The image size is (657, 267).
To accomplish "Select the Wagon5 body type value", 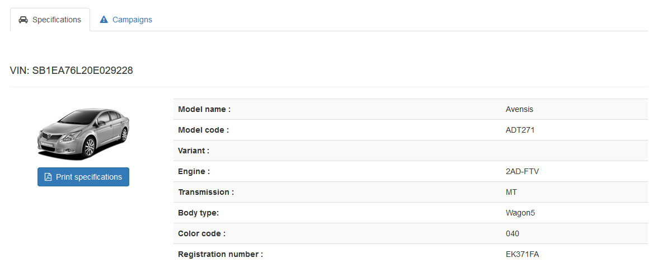I will coord(520,213).
